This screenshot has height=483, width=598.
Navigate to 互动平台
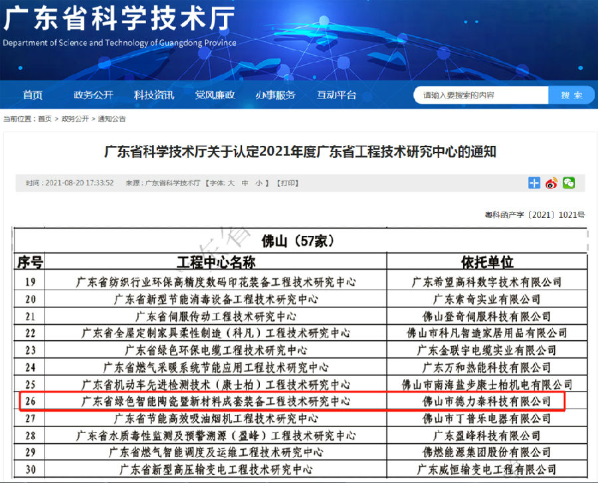pos(336,95)
